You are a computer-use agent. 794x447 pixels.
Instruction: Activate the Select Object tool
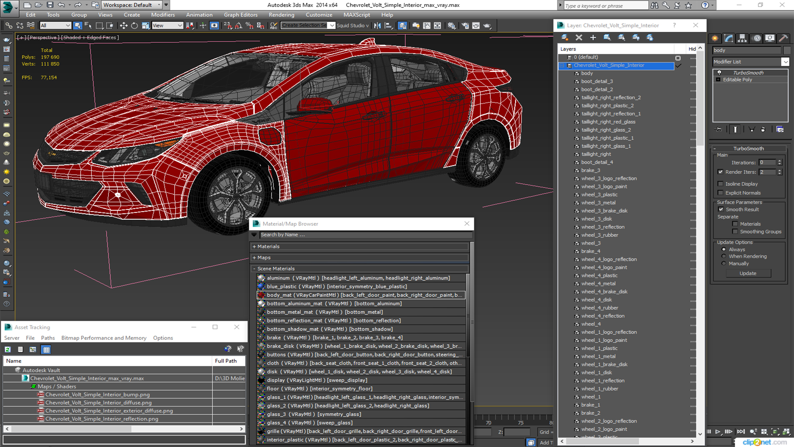point(77,26)
